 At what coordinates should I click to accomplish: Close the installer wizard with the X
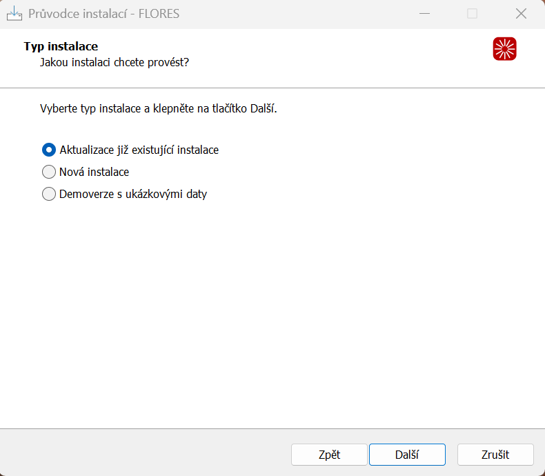(x=521, y=14)
